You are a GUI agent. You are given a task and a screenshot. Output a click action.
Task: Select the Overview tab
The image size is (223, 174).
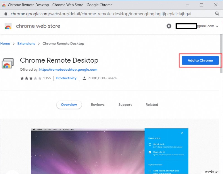click(69, 105)
